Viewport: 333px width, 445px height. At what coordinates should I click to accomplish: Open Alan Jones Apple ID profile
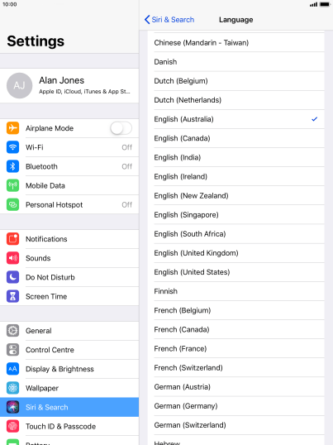pyautogui.click(x=69, y=85)
